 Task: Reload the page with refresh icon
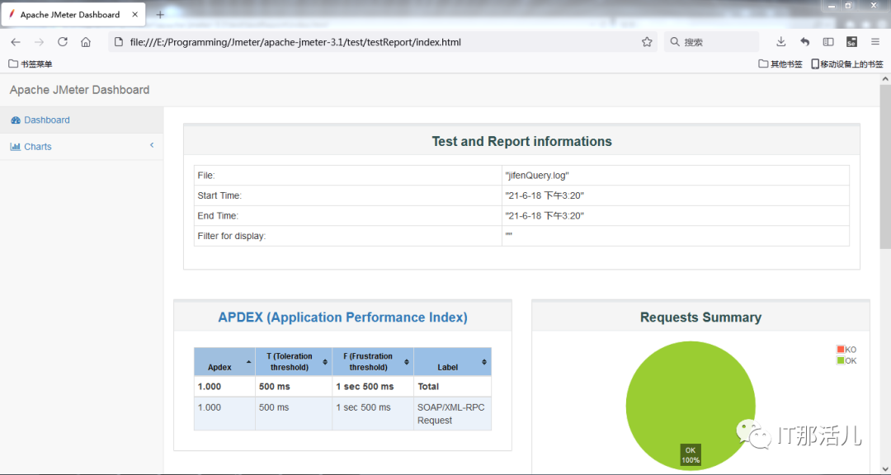63,42
